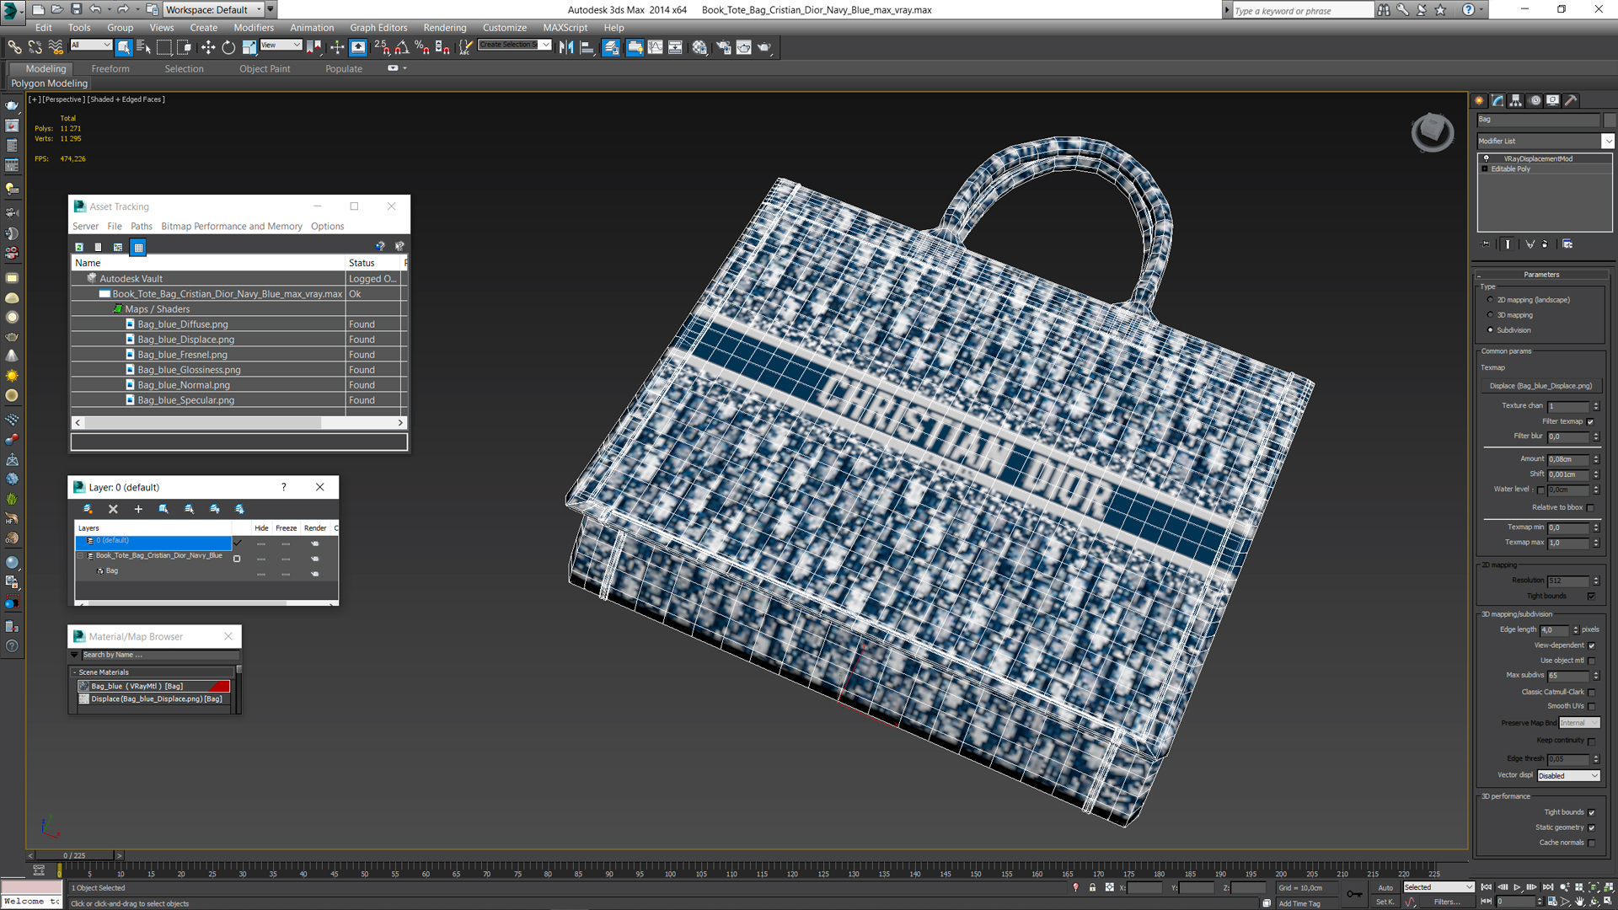
Task: Enable Use object mtl checkbox
Action: pyautogui.click(x=1591, y=661)
